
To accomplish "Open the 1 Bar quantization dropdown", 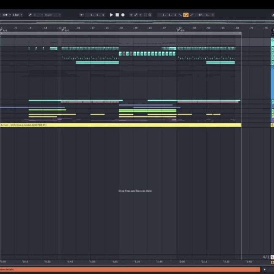I will [x=17, y=15].
